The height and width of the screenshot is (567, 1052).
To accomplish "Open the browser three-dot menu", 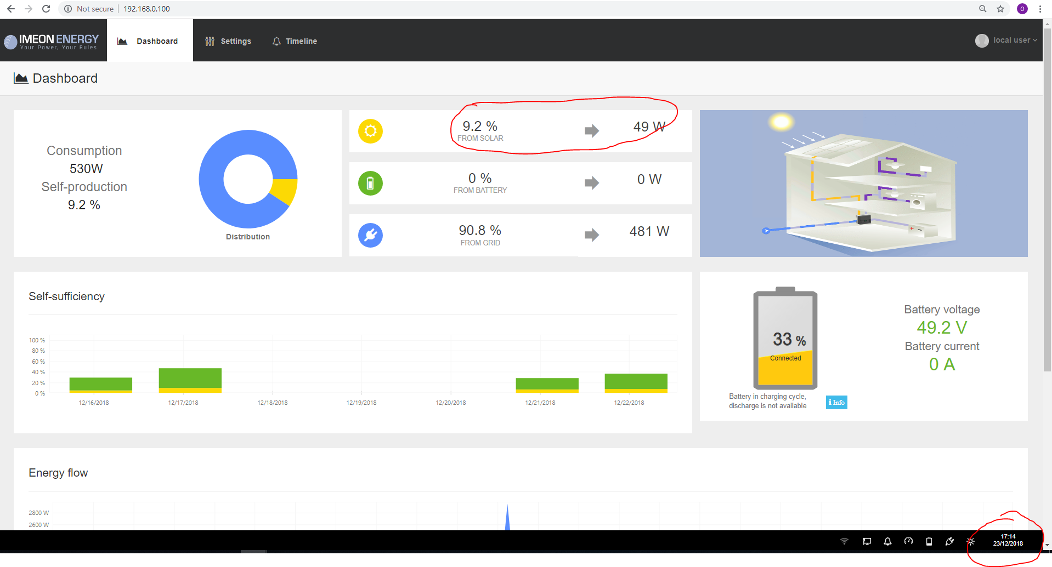I will tap(1040, 9).
